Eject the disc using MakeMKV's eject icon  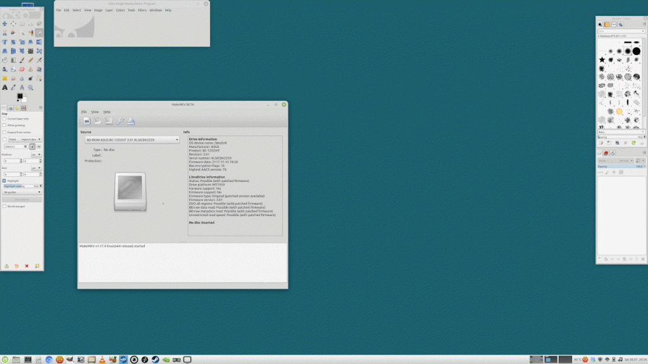tap(131, 121)
